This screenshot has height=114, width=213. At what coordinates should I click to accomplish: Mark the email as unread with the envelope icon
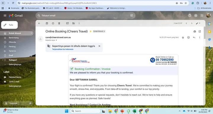tap(67, 23)
